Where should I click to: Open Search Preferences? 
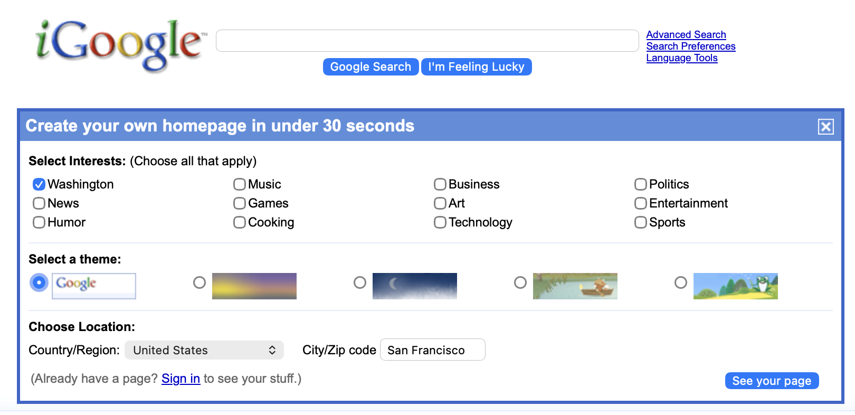click(690, 46)
